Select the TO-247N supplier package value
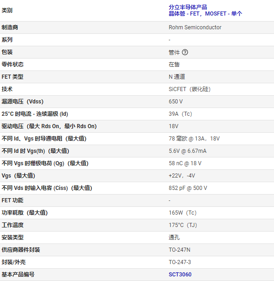 tap(180, 250)
